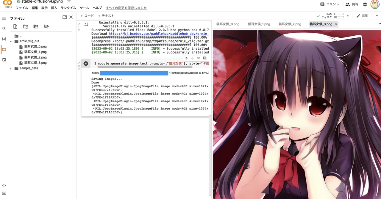Open the code snippets icon in sidebar
The width and height of the screenshot is (381, 199).
tap(4, 185)
